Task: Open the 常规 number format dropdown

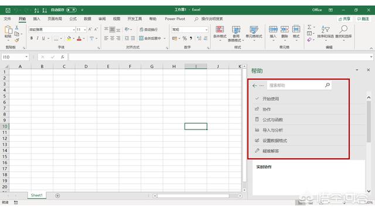Action: point(206,30)
